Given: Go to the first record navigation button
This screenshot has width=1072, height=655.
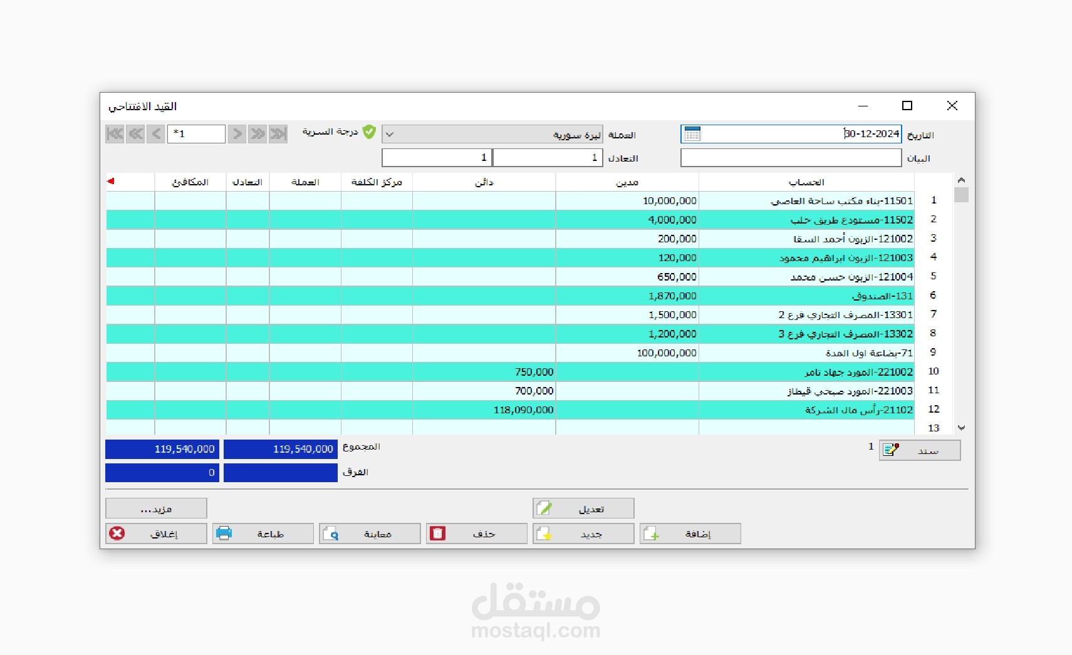Looking at the screenshot, I should tap(115, 133).
